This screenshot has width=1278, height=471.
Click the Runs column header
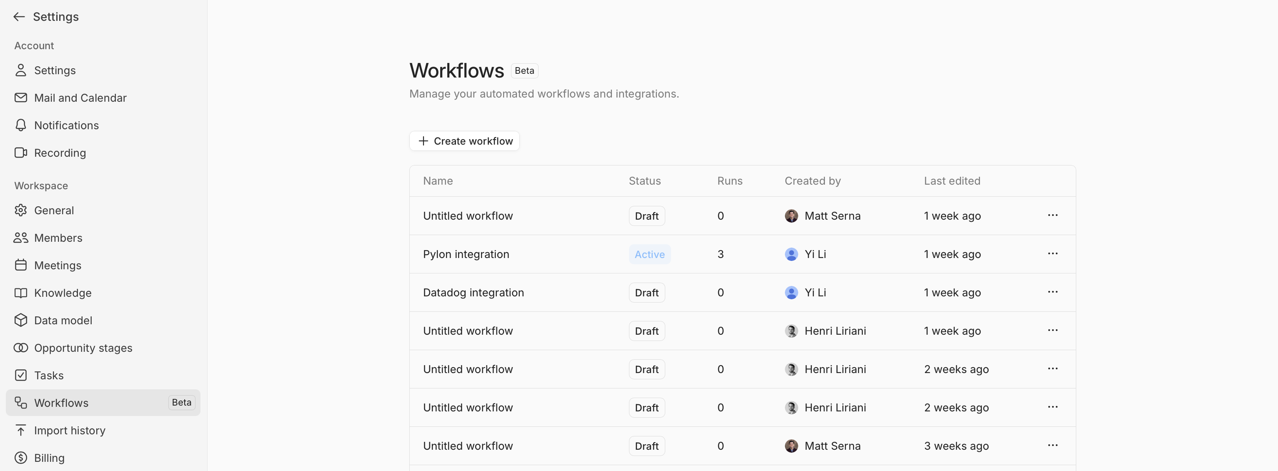[729, 180]
